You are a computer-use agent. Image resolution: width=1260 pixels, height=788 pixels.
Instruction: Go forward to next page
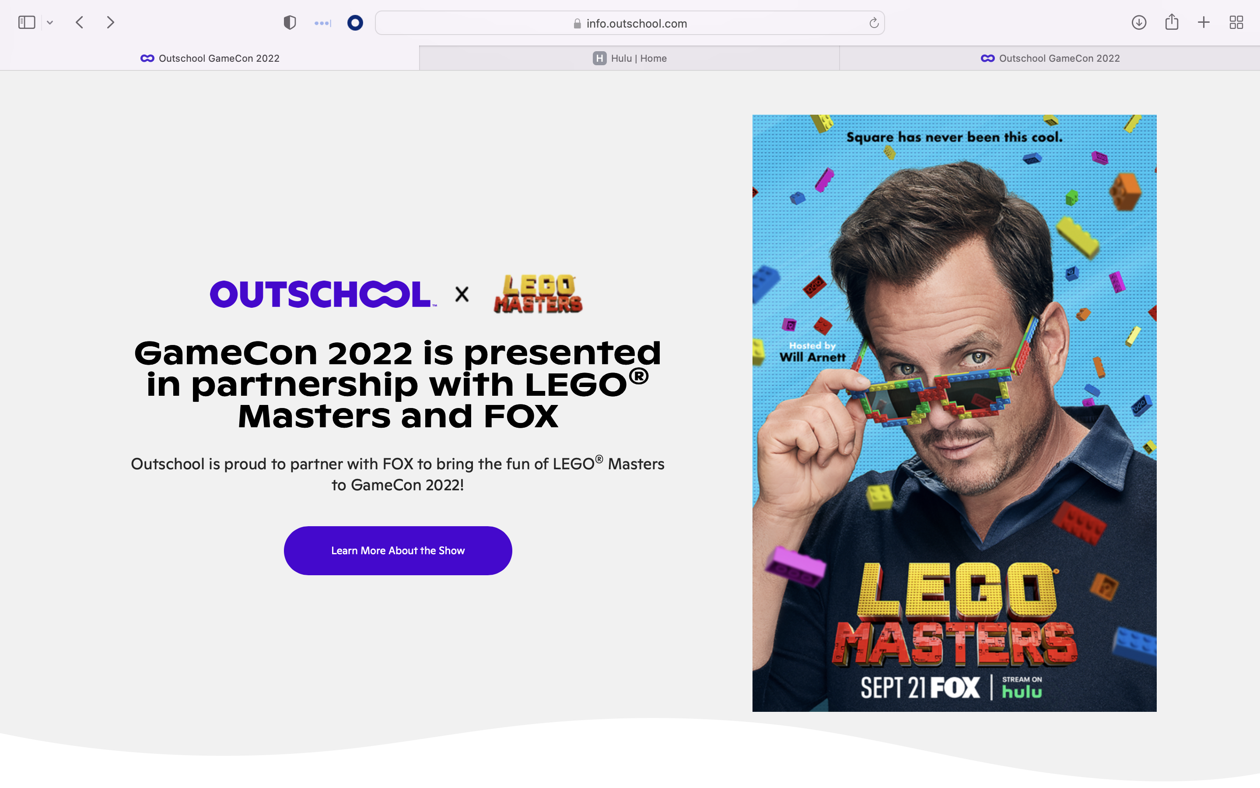(x=110, y=22)
